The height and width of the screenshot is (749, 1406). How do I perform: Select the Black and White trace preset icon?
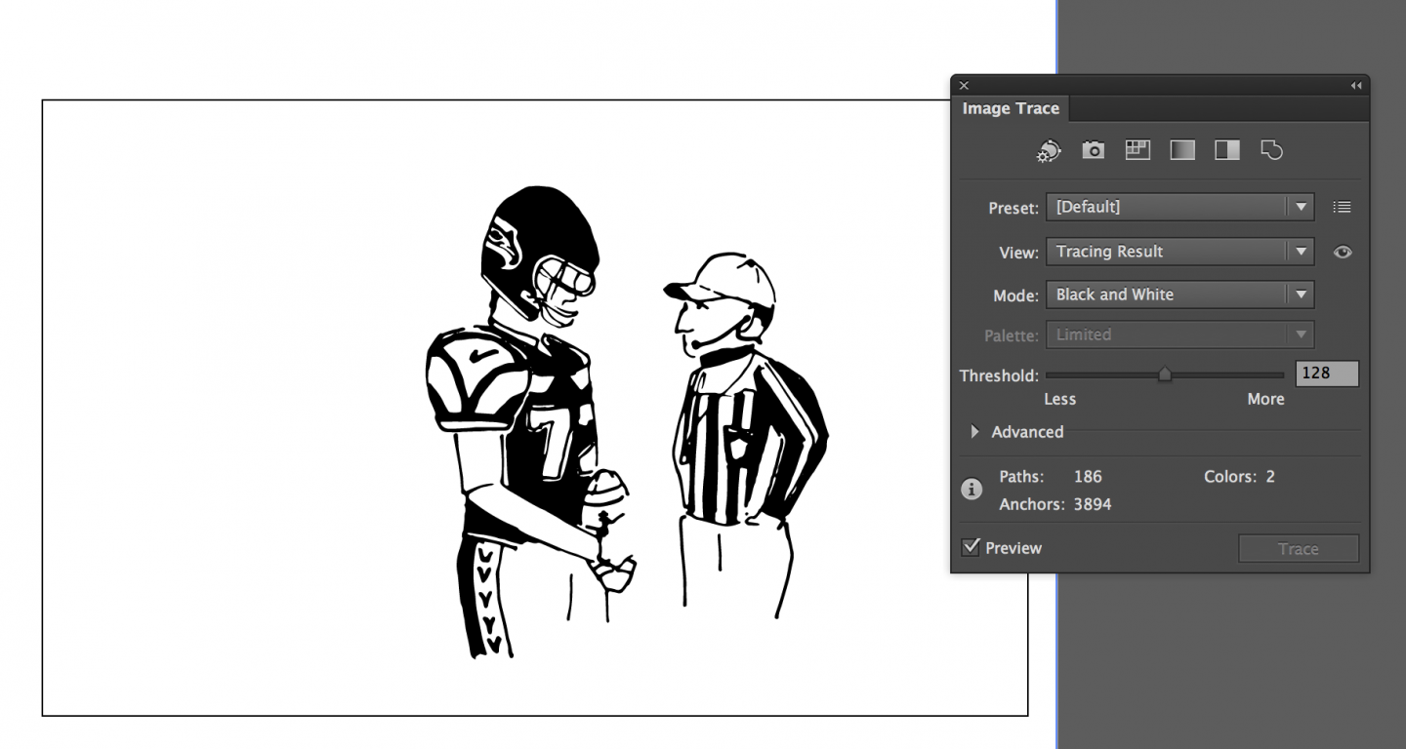coord(1226,150)
